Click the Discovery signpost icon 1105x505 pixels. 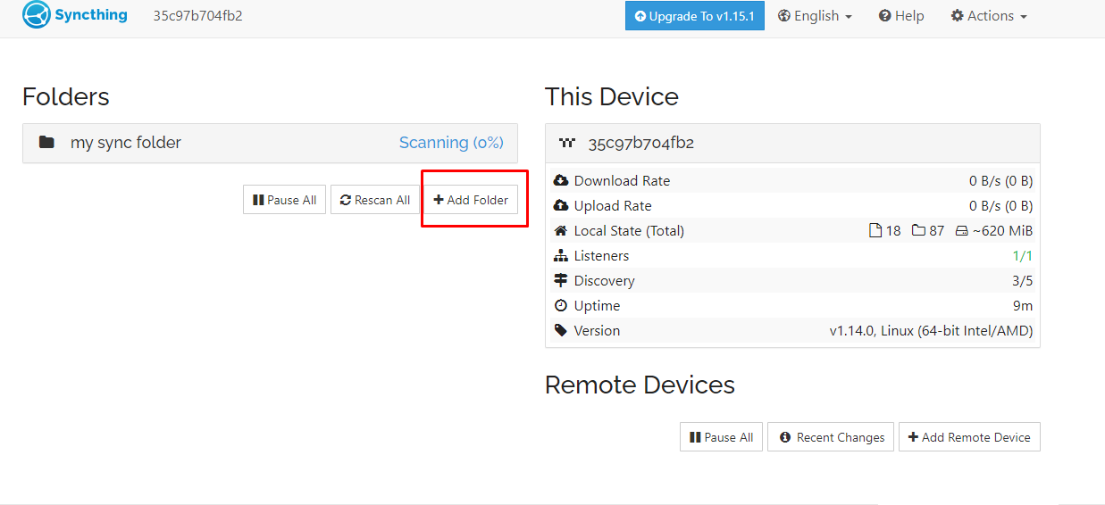[x=561, y=280]
